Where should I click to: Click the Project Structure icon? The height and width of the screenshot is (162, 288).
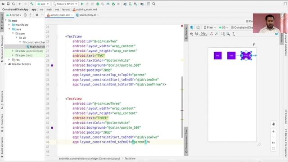pyautogui.click(x=142, y=4)
